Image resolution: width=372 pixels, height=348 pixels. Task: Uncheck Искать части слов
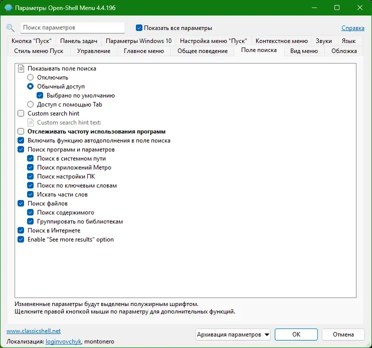tap(31, 194)
